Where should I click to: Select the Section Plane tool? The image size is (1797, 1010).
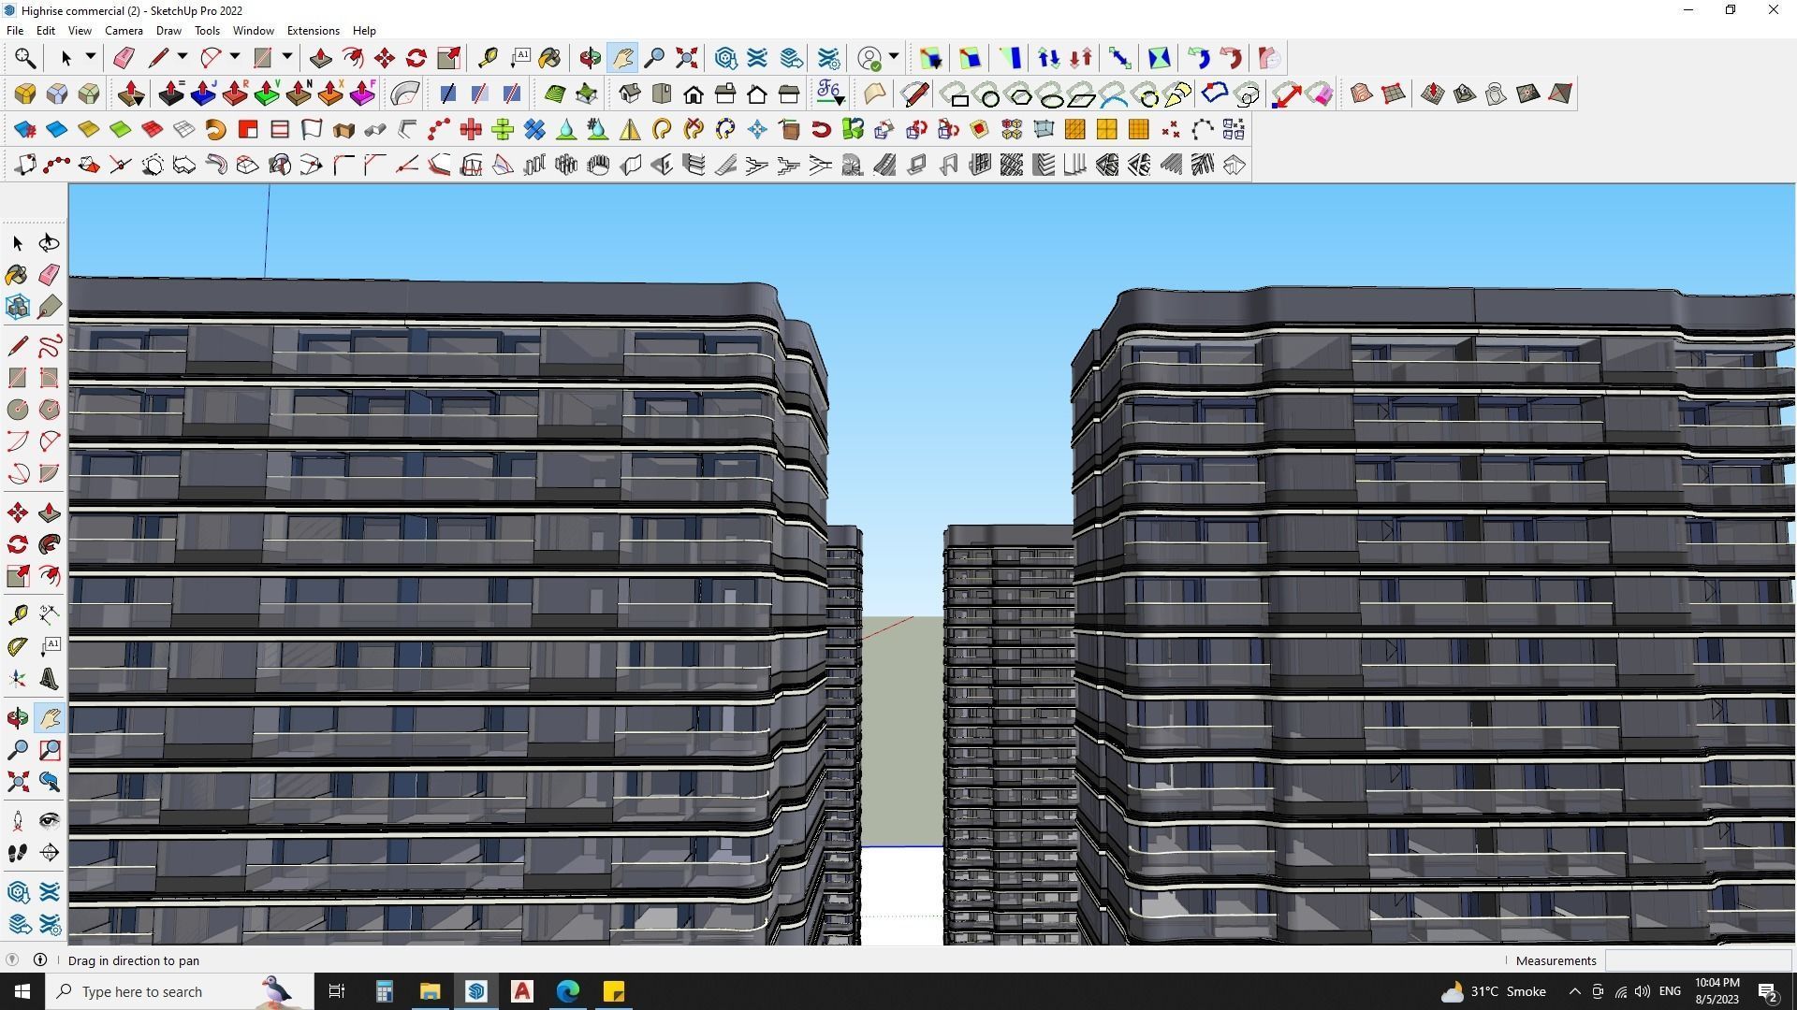point(50,853)
